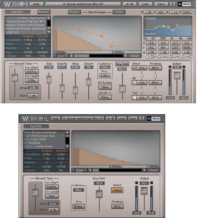Select the purple bell EQ filter button
200x218 pixels.
click(x=171, y=57)
